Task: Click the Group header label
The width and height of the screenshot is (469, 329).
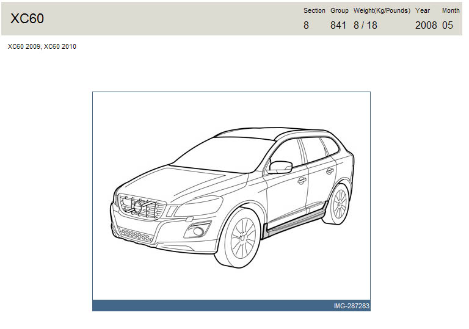Action: tap(339, 10)
